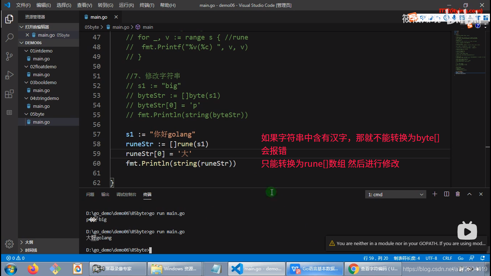Open the Explorer view in activity bar
The height and width of the screenshot is (276, 491).
[x=9, y=19]
